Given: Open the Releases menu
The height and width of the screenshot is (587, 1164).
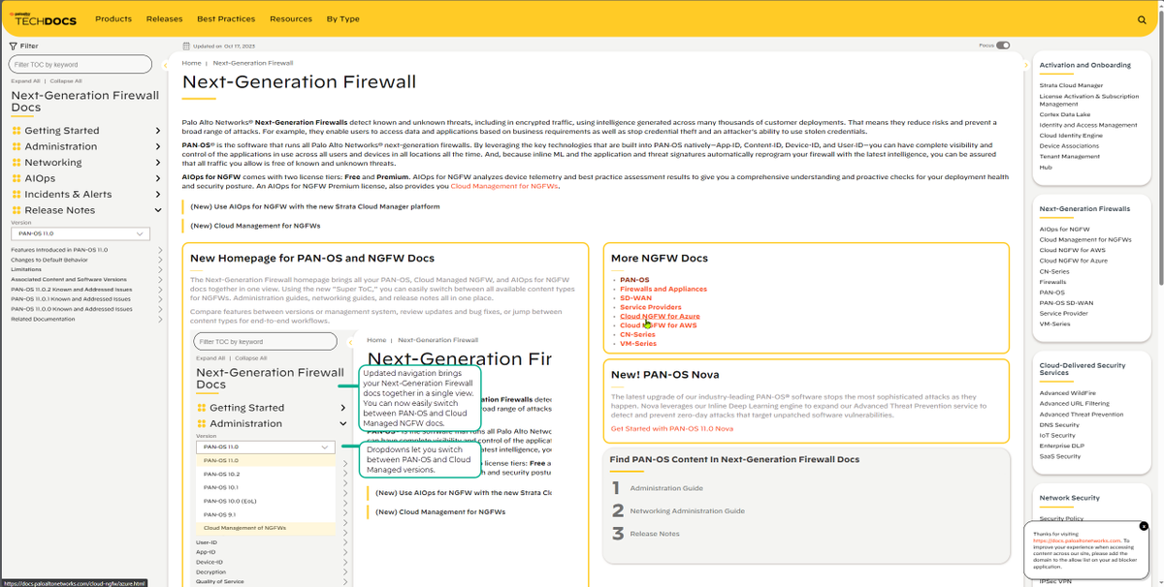Looking at the screenshot, I should click(164, 18).
